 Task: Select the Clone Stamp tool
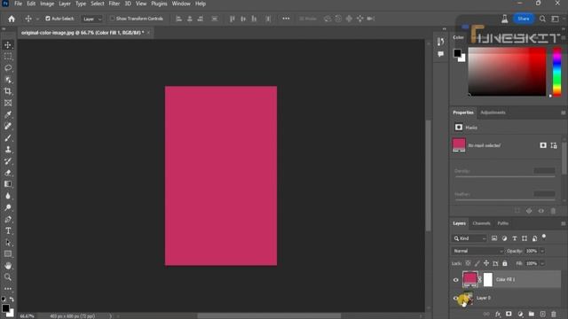pos(8,150)
